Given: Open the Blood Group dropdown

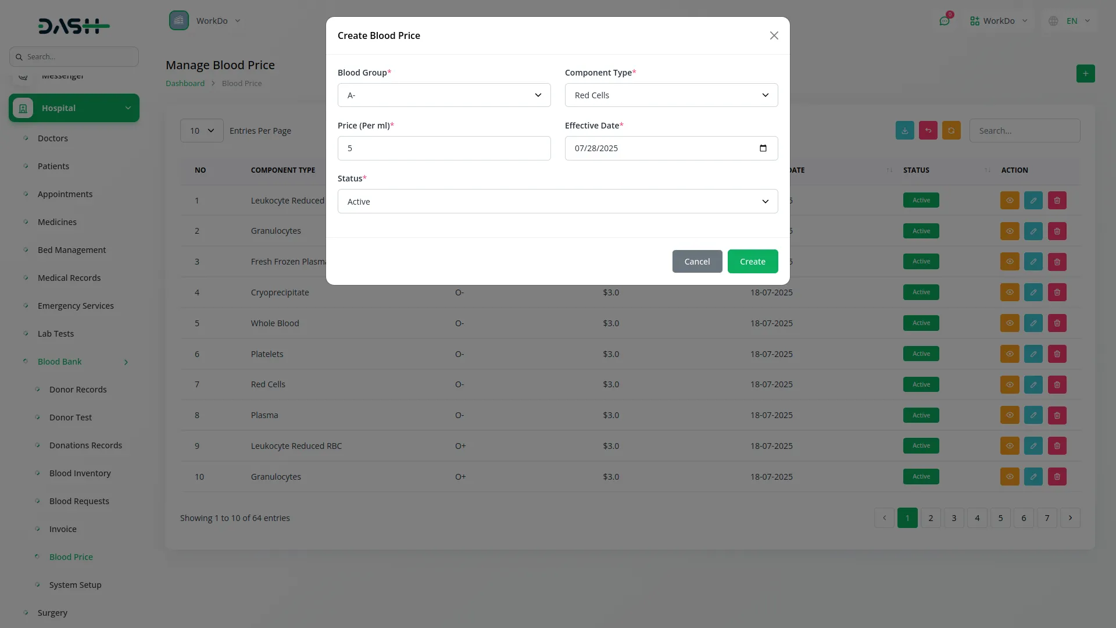Looking at the screenshot, I should click(444, 95).
